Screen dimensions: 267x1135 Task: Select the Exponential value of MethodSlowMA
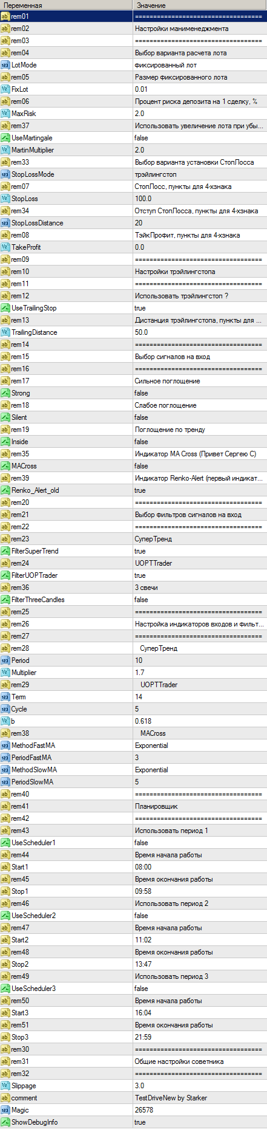pos(151,770)
